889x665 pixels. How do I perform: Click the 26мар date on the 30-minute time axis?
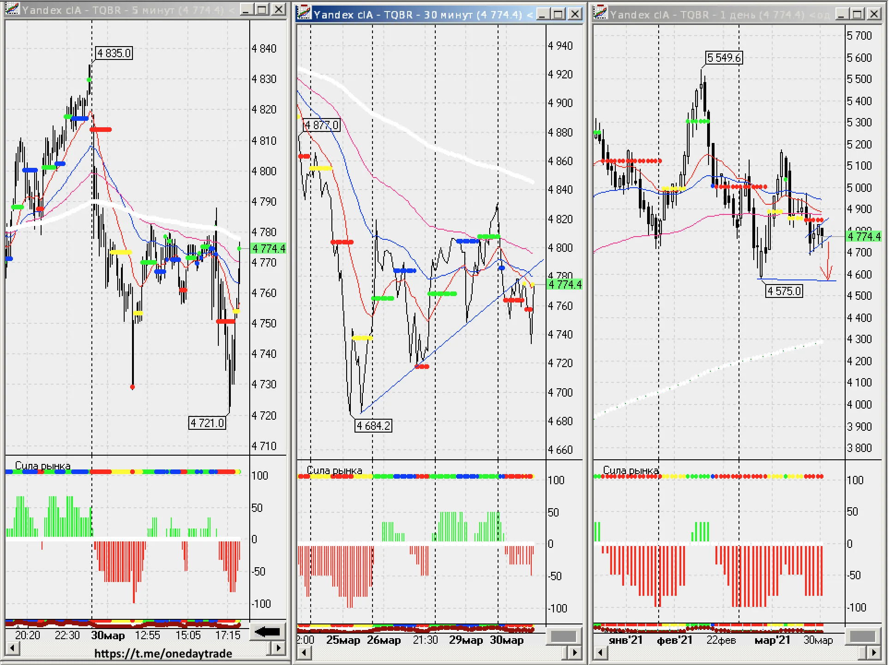384,640
